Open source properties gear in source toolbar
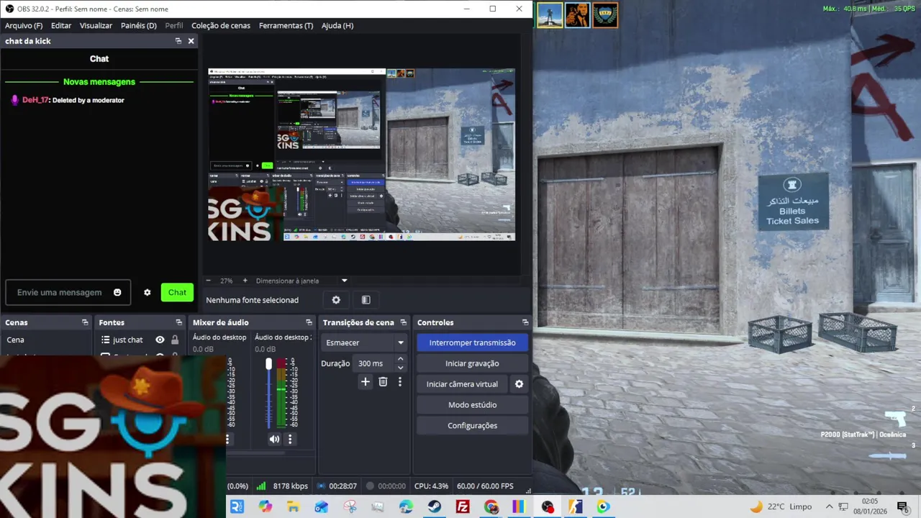Viewport: 921px width, 518px height. point(336,300)
